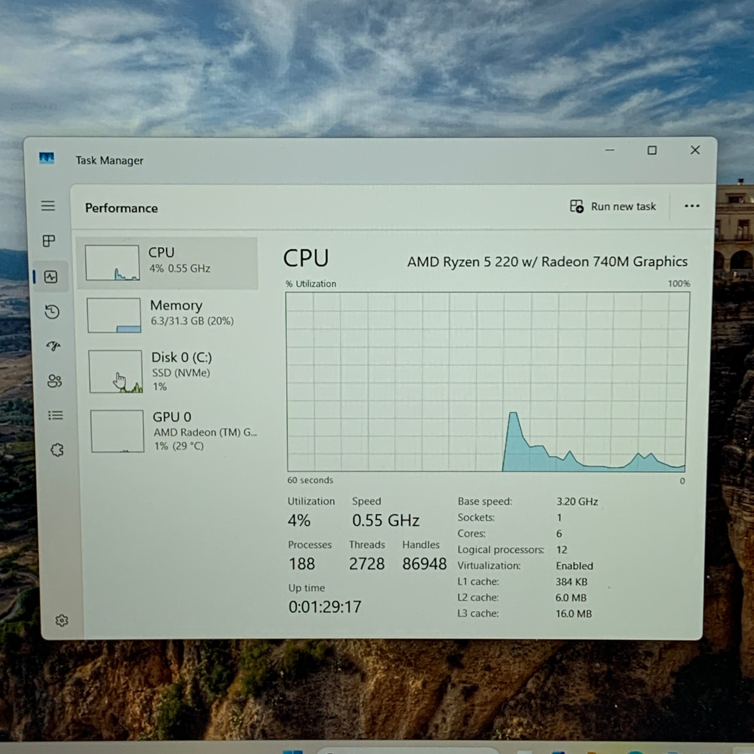Screen dimensions: 754x754
Task: Click the GPU 0 mini graph thumbnail
Action: 117,431
